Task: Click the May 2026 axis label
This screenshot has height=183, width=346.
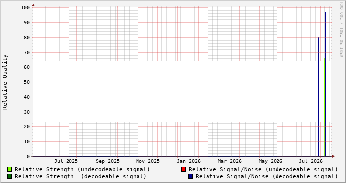Action: 271,161
